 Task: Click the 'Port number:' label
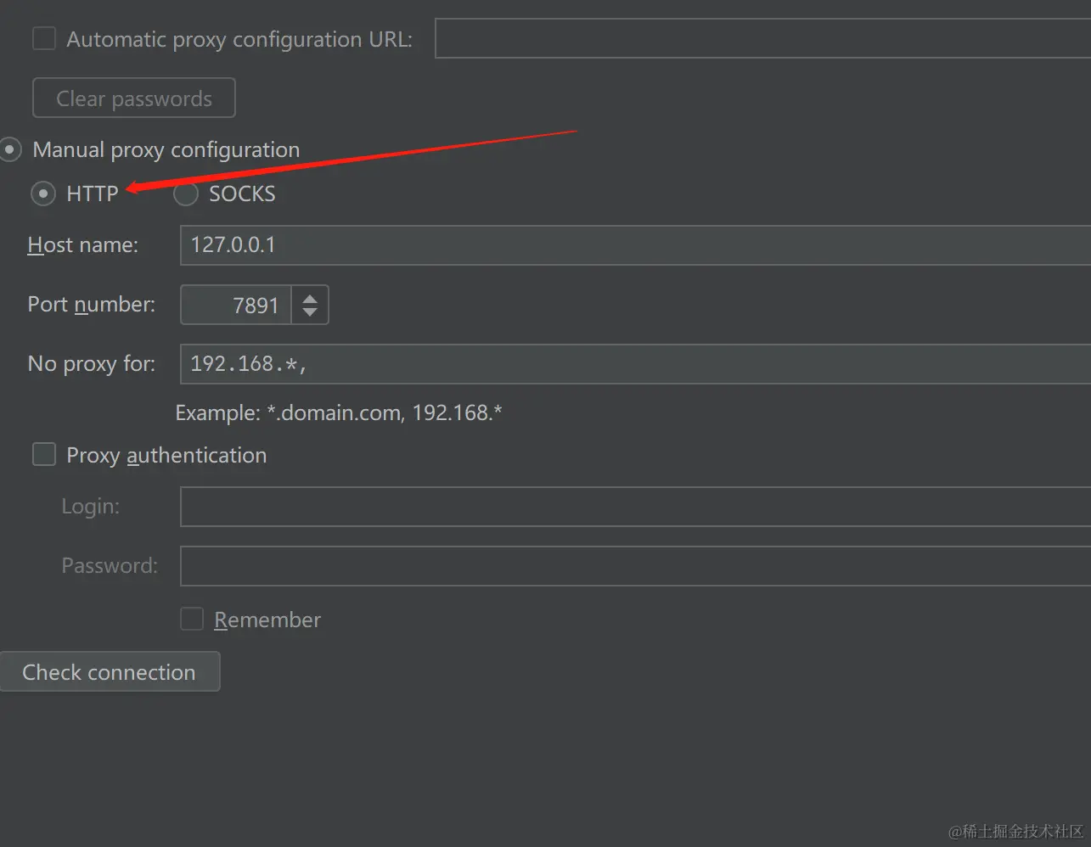pos(92,305)
